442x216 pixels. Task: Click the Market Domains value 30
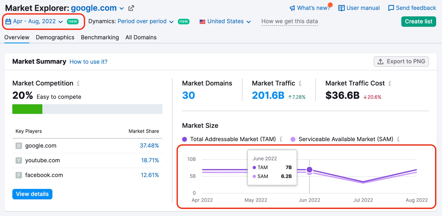188,95
